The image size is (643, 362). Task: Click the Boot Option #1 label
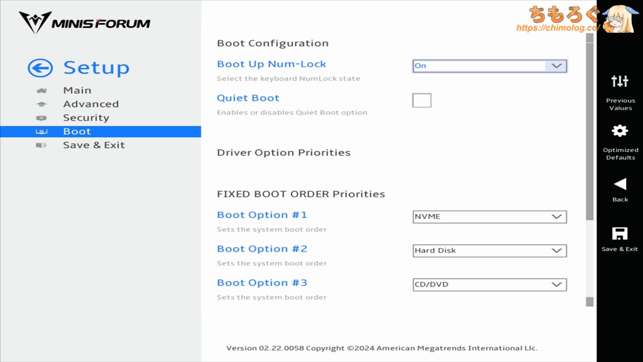(x=262, y=215)
